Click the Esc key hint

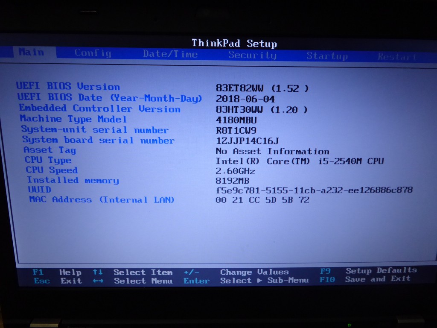[x=42, y=281]
